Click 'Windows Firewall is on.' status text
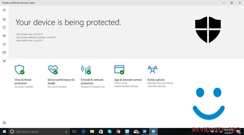The width and height of the screenshot is (244, 135). (93, 87)
